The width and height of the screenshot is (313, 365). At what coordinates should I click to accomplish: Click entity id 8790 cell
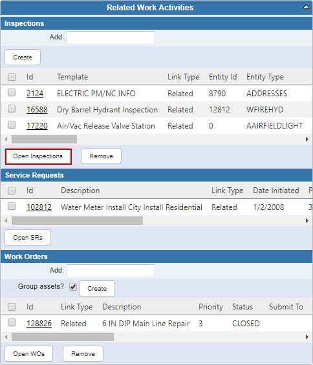(217, 93)
